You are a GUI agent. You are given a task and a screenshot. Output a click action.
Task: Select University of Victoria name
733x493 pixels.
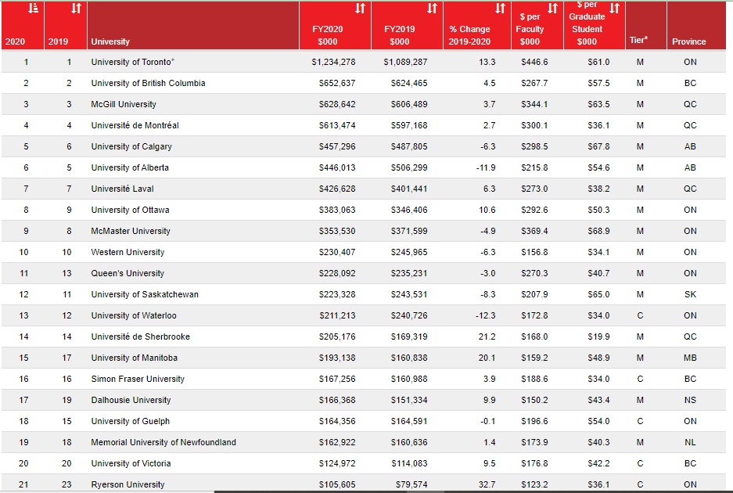131,463
